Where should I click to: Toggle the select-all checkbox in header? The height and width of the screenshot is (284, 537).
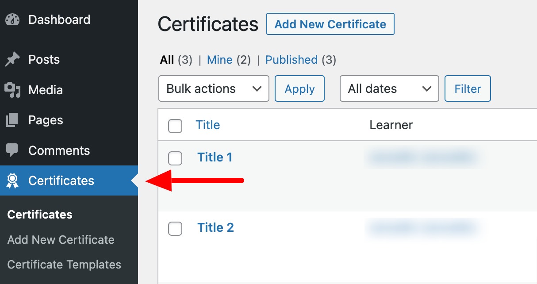(175, 126)
